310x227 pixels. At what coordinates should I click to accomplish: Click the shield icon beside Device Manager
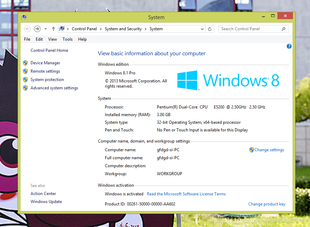point(25,63)
